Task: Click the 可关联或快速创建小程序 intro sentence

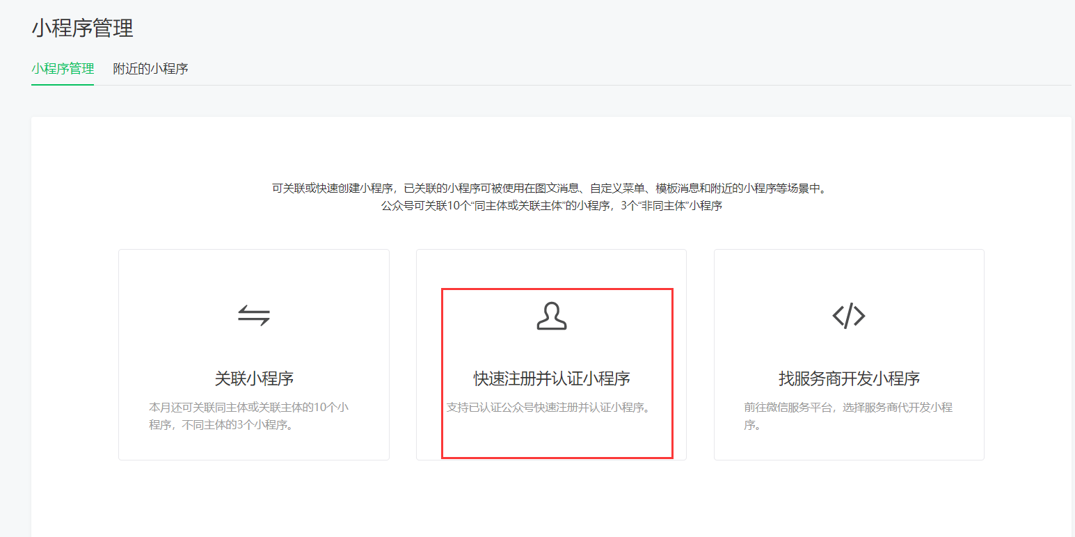Action: [550, 189]
